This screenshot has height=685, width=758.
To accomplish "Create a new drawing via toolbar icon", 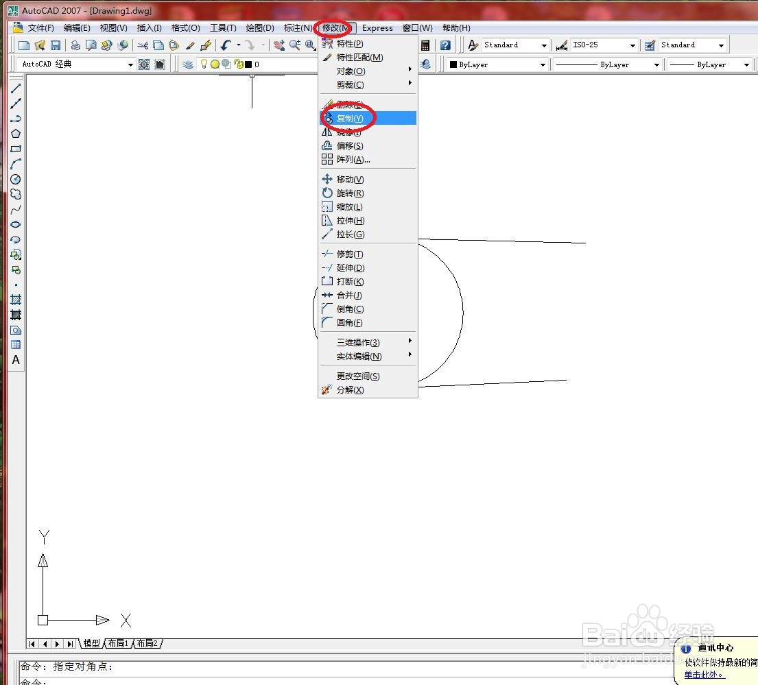I will pyautogui.click(x=24, y=45).
